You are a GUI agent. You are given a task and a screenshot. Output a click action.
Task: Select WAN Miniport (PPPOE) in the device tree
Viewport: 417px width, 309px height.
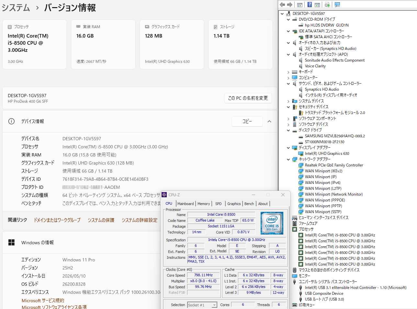[325, 200]
